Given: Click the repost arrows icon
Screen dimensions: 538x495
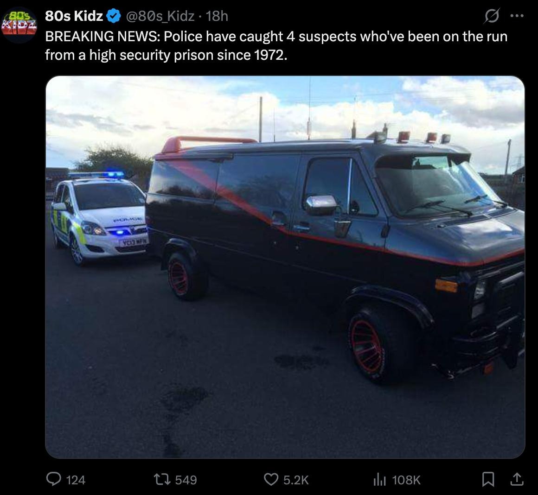Looking at the screenshot, I should pos(162,479).
